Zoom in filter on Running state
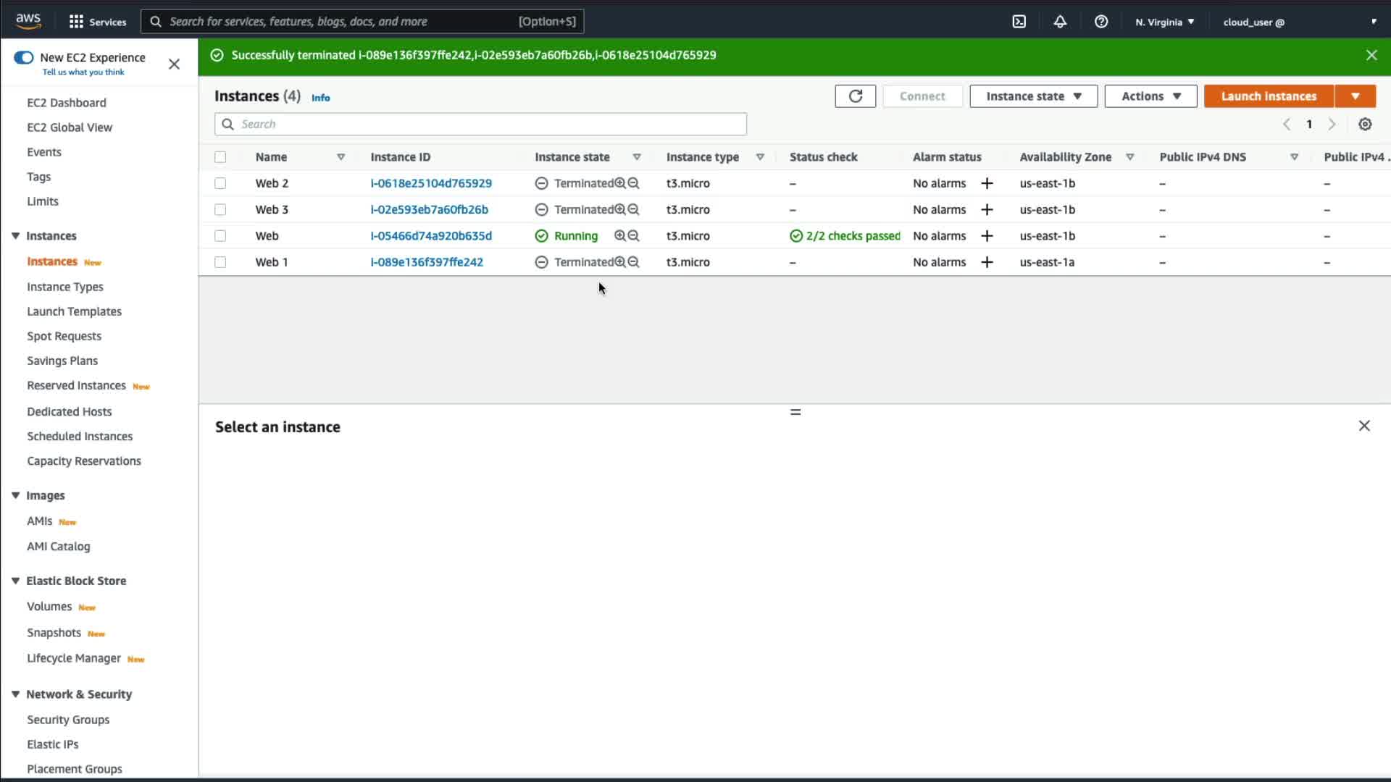This screenshot has height=782, width=1391. pyautogui.click(x=619, y=236)
